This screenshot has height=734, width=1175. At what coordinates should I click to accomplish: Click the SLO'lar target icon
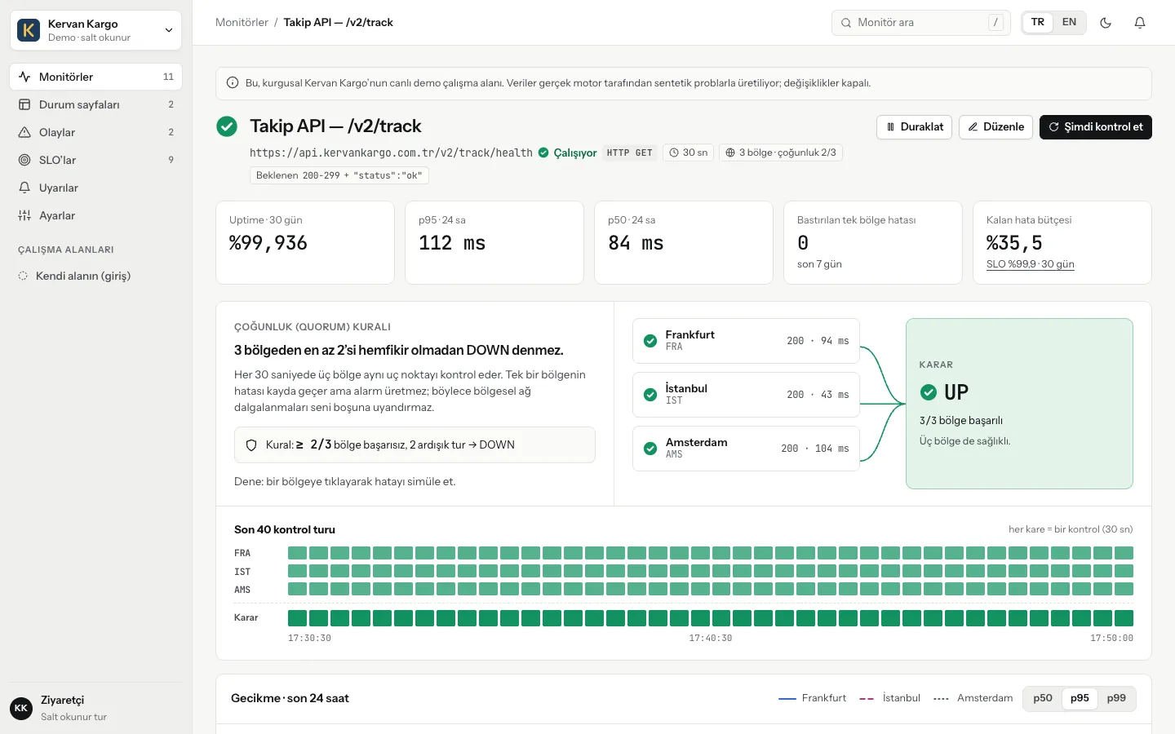[x=24, y=160]
